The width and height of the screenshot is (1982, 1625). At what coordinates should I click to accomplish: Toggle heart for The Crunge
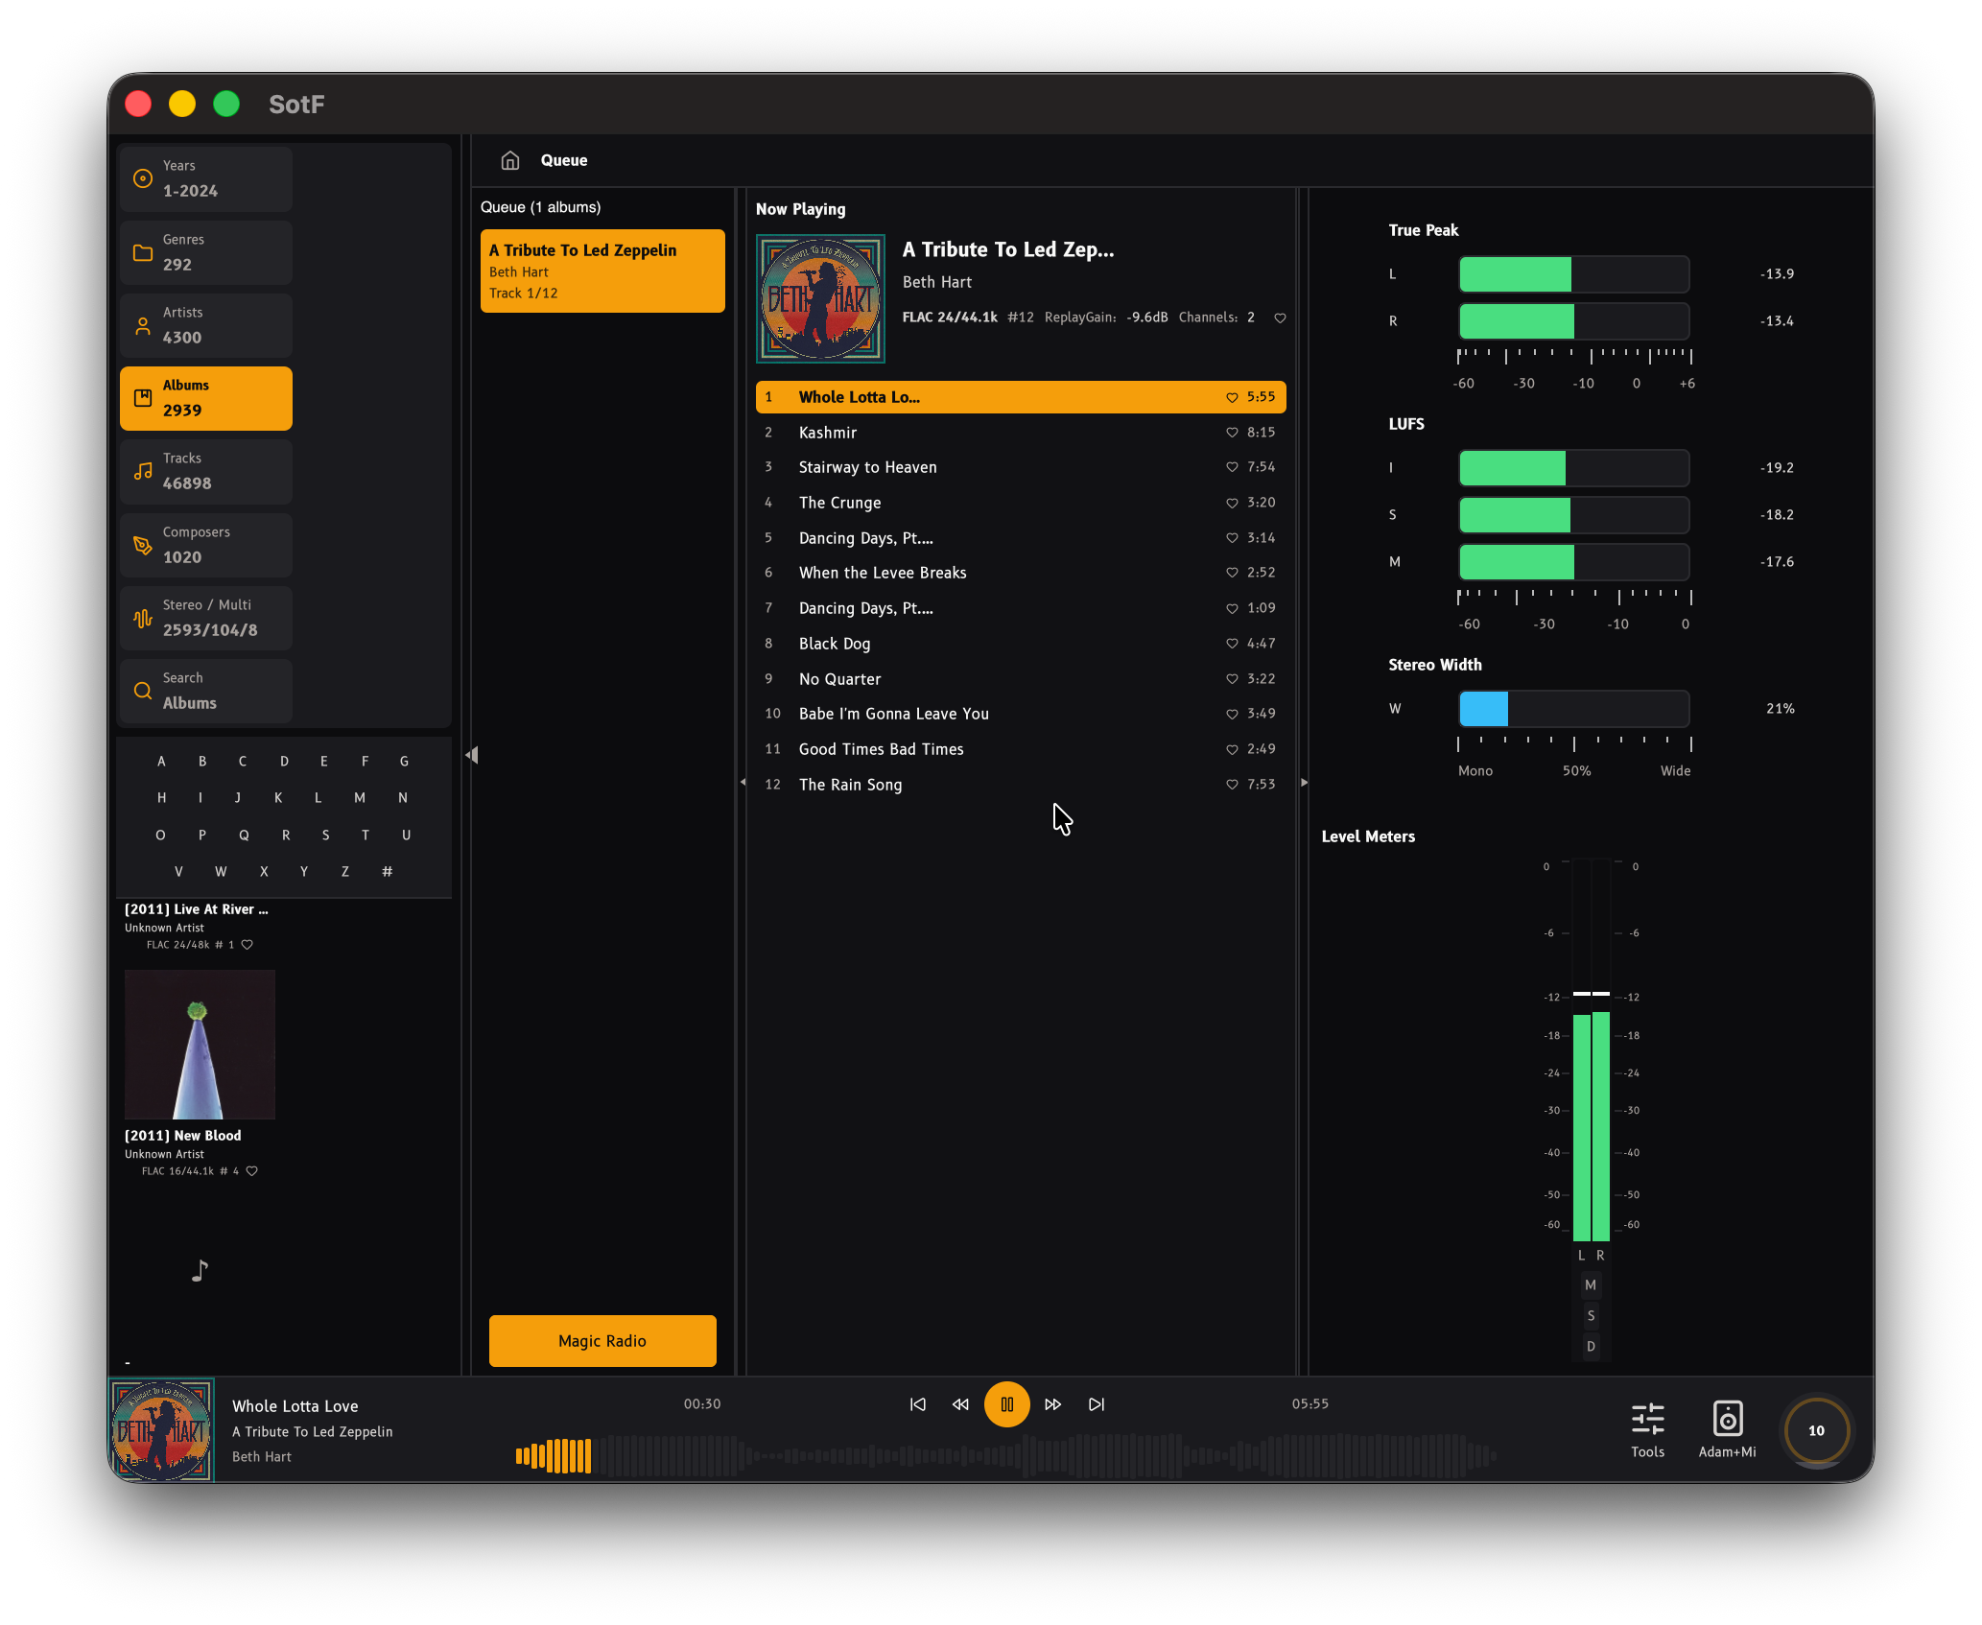click(1232, 503)
